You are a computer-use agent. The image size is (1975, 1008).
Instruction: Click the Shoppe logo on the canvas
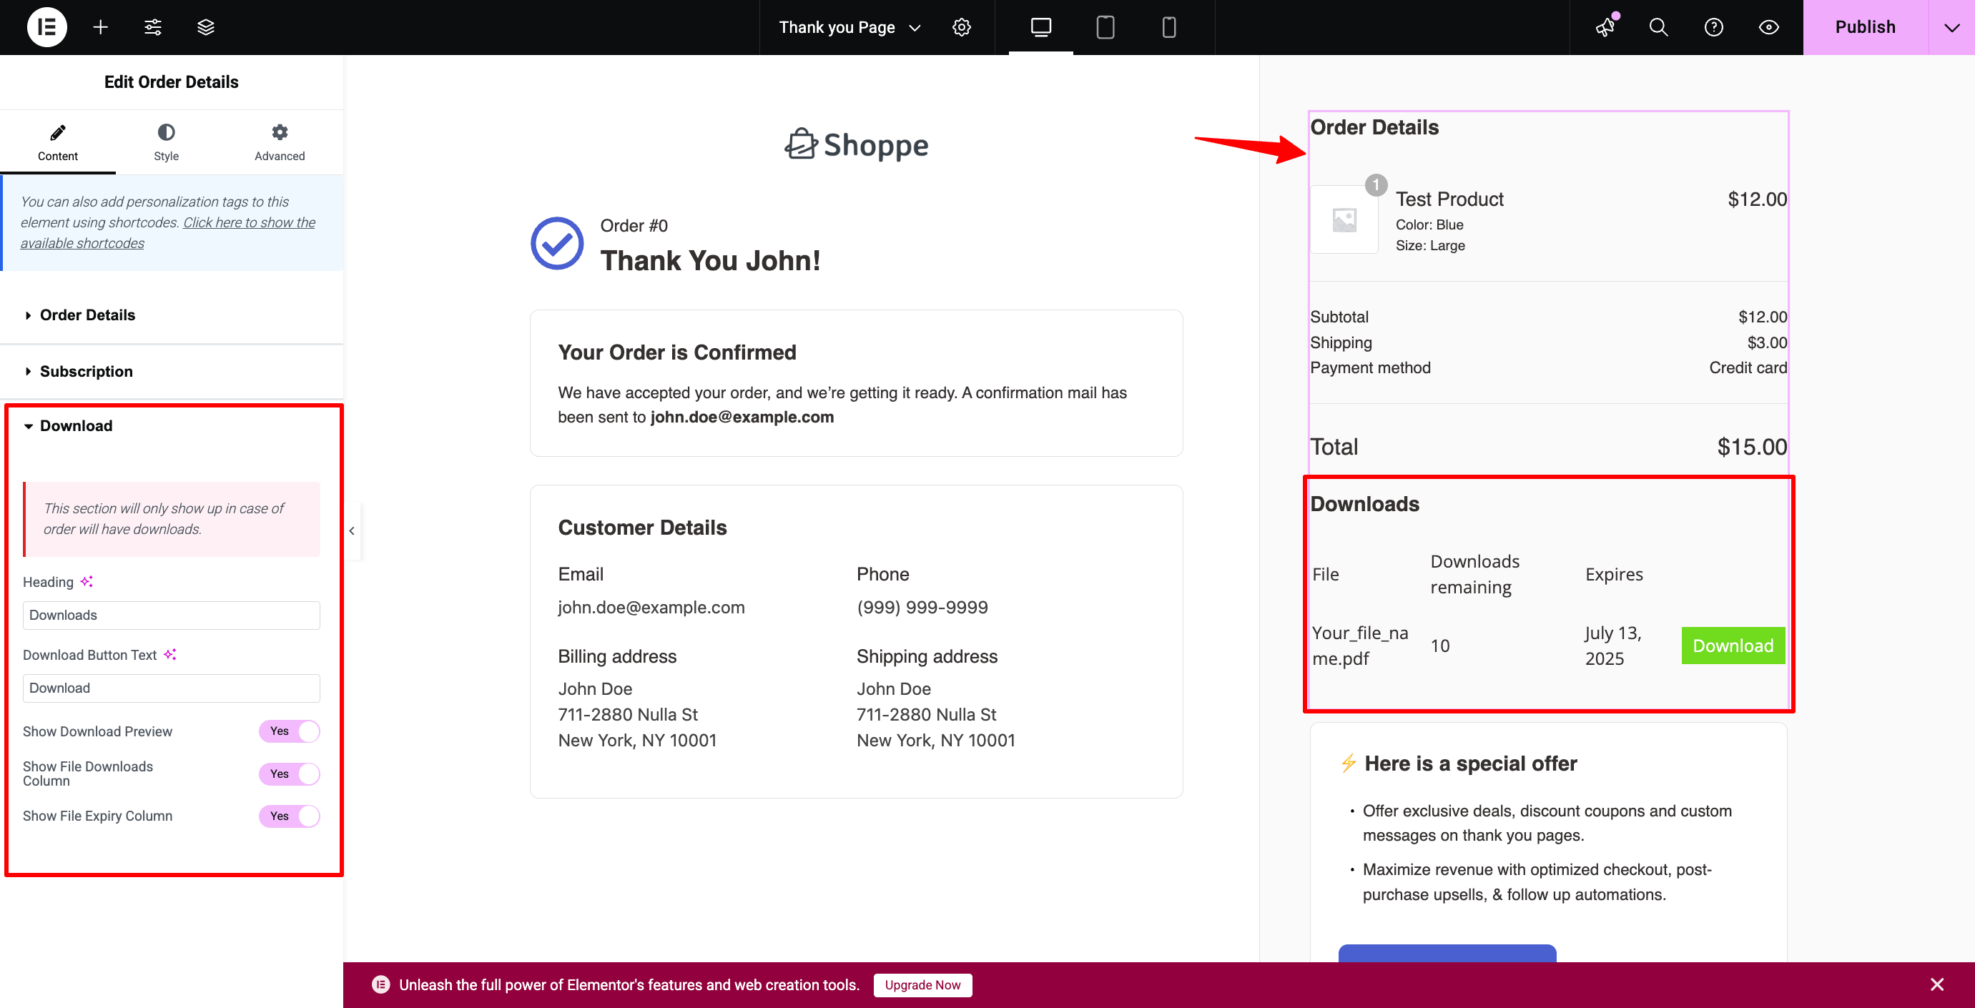pos(857,144)
